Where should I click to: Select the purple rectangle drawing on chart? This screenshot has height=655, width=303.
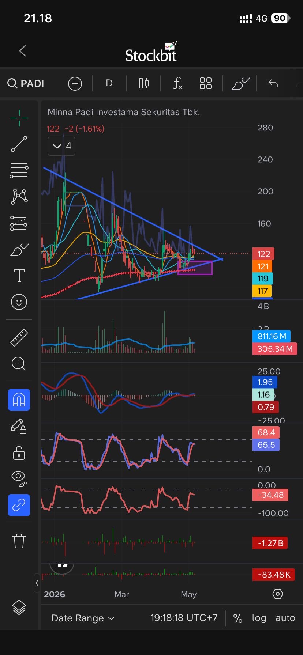(195, 268)
